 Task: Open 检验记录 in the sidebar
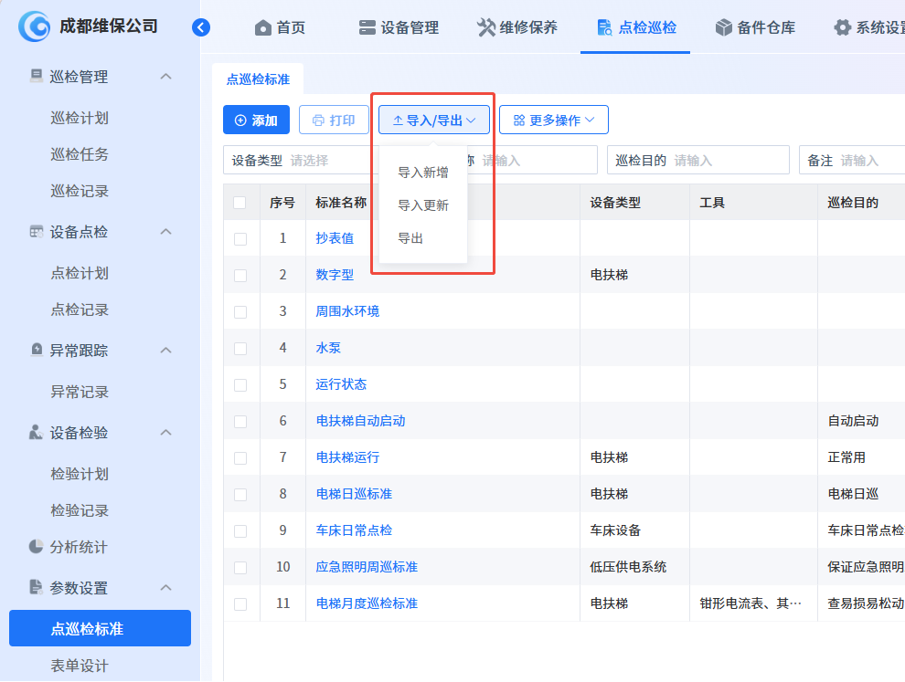tap(79, 510)
